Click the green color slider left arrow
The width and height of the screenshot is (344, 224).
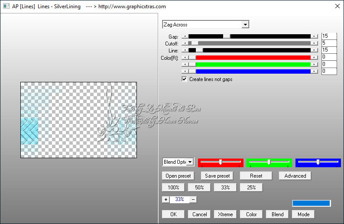click(185, 65)
